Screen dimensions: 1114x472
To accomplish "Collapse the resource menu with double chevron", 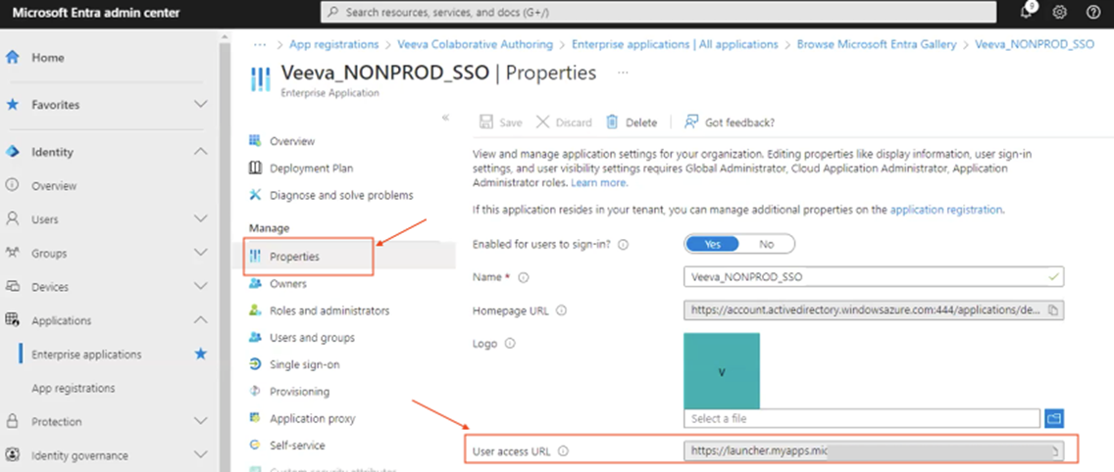I will tap(445, 118).
